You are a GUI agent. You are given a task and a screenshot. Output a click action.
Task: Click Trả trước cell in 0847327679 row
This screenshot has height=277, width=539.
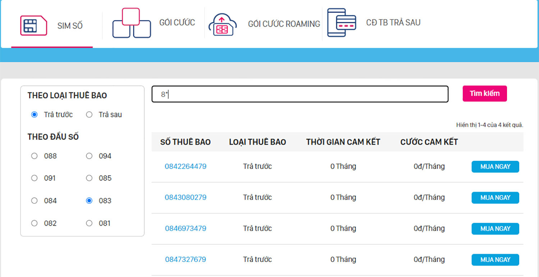(x=257, y=259)
